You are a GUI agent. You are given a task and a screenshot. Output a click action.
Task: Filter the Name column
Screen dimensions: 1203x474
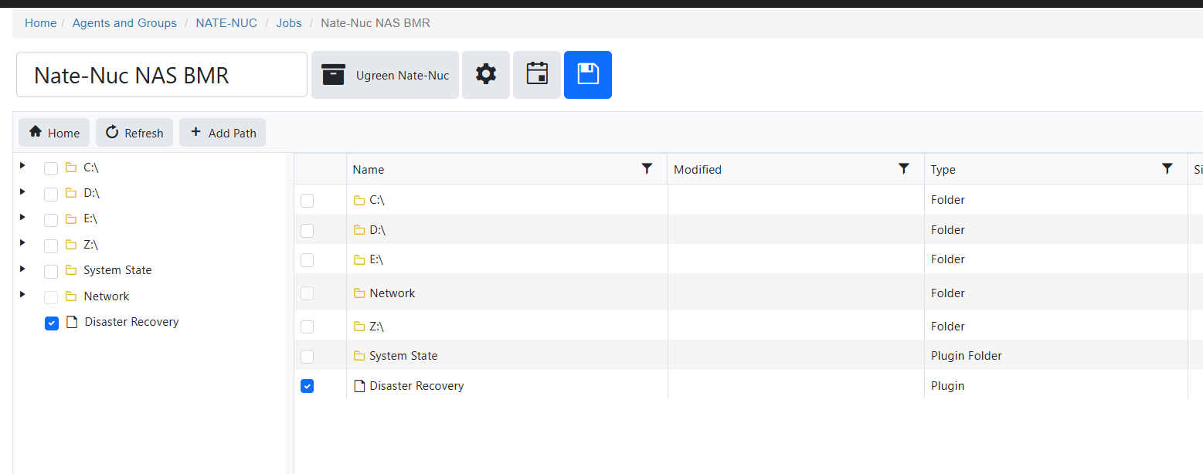pos(647,169)
